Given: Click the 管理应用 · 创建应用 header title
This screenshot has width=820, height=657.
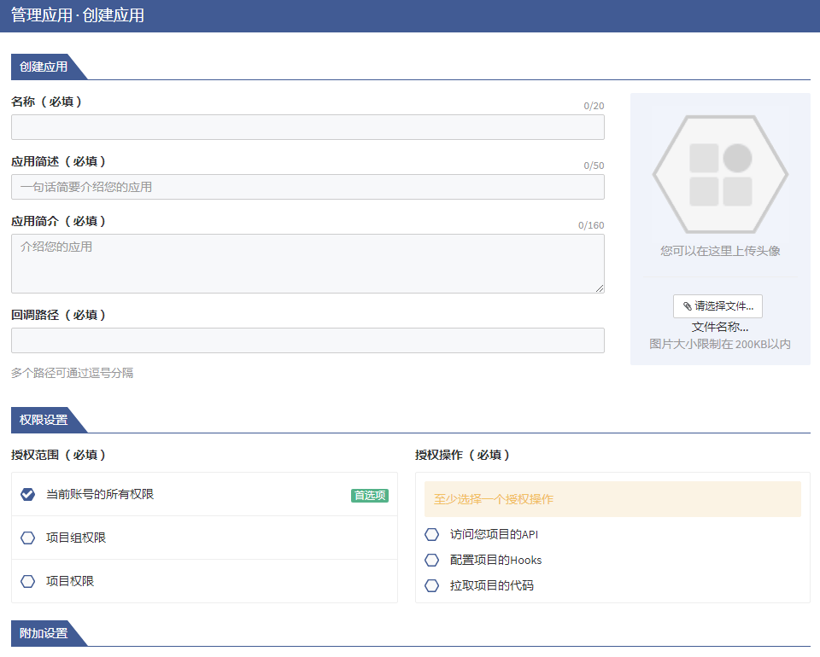Looking at the screenshot, I should pyautogui.click(x=78, y=15).
